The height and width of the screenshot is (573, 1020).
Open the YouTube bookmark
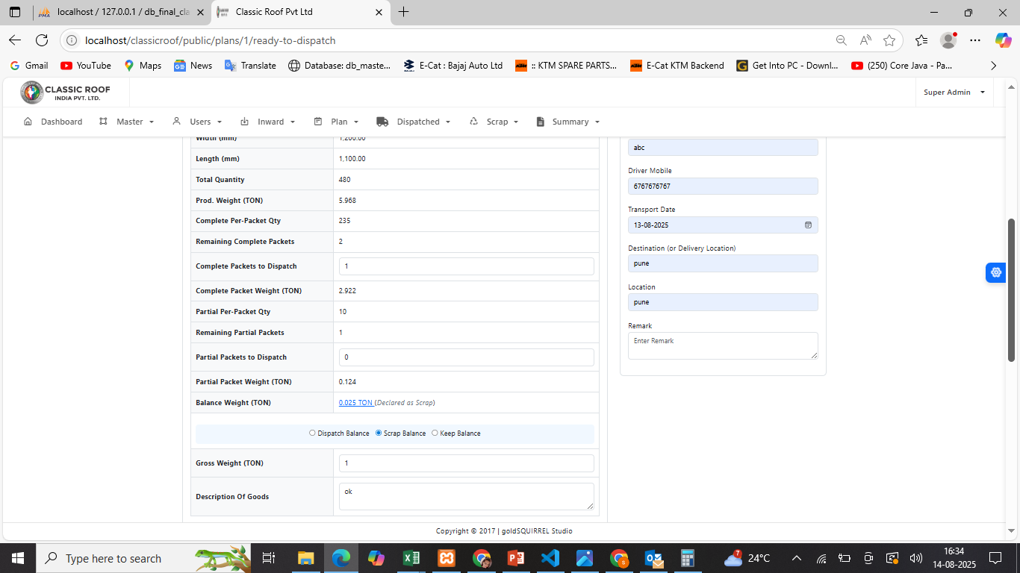(x=86, y=66)
